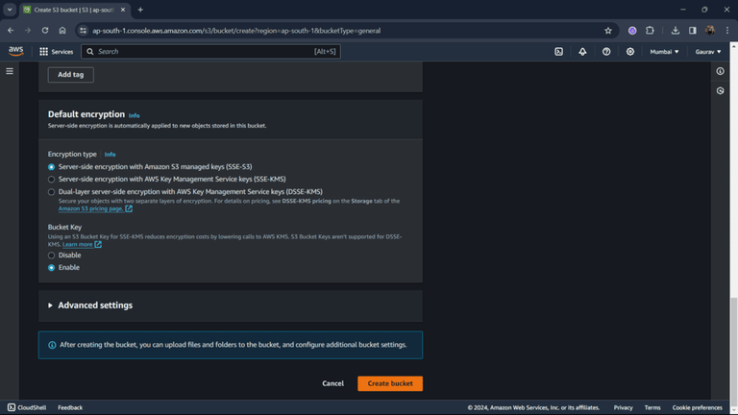Go forward in the browser
Image resolution: width=738 pixels, height=415 pixels.
[28, 31]
